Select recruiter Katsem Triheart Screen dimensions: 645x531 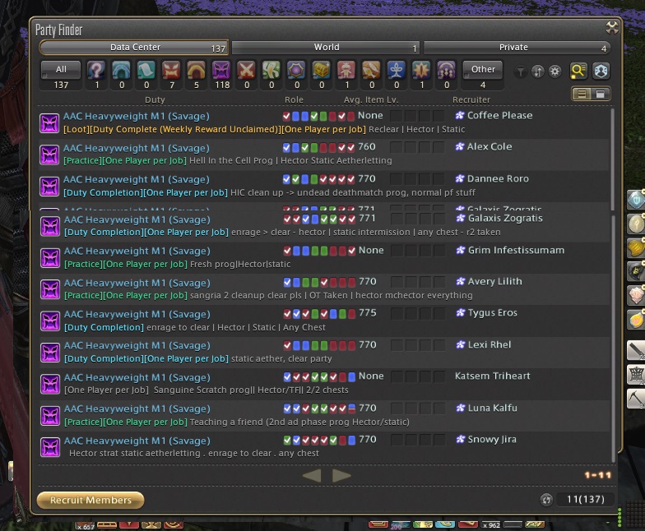[492, 376]
